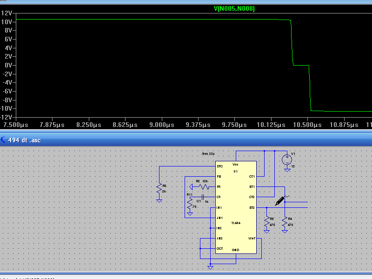372x279 pixels.
Task: Click resistor R6 symbol
Action: pos(159,189)
